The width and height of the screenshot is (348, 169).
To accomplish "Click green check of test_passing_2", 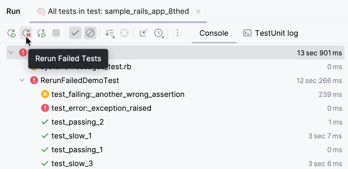I will coord(45,122).
